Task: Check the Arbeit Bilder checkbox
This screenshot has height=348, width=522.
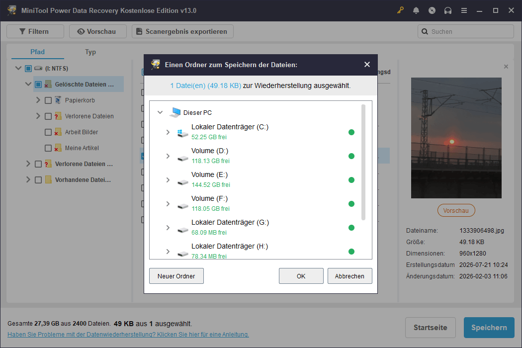Action: 48,132
